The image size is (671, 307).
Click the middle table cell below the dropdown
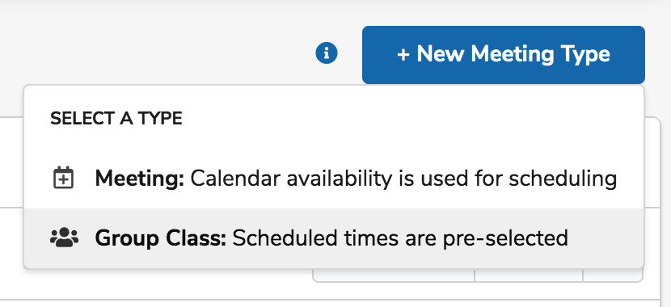pos(529,275)
